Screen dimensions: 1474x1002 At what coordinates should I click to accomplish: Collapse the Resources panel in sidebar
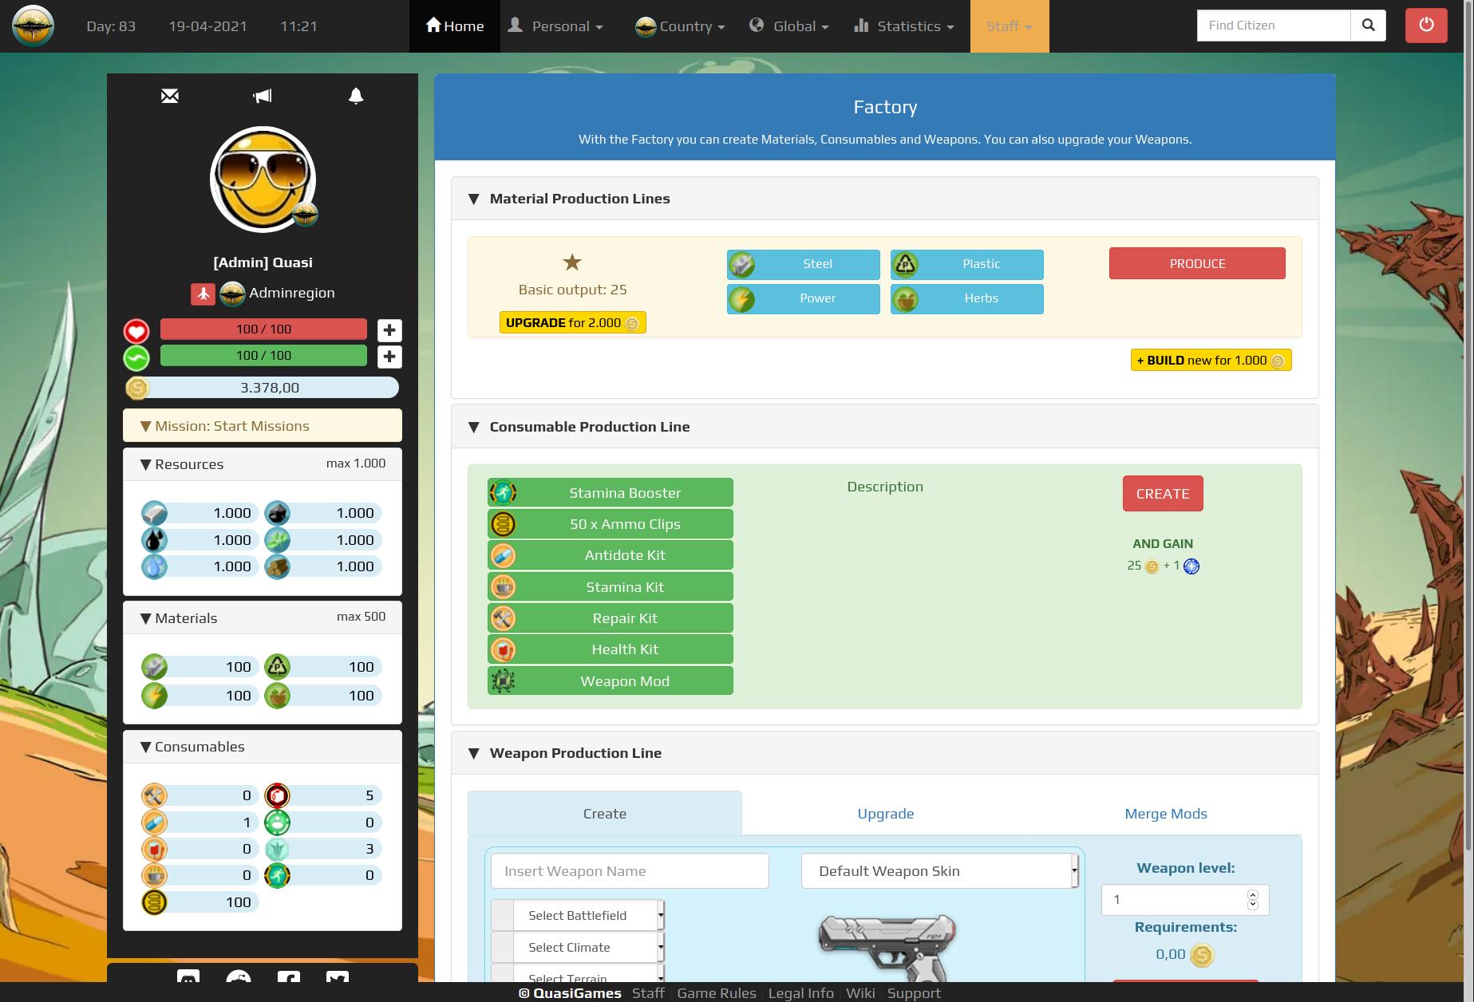[x=145, y=464]
